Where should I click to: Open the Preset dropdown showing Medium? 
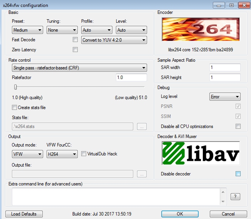pos(27,30)
